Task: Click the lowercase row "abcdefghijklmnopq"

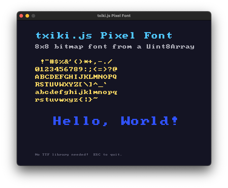Action: 76,92
